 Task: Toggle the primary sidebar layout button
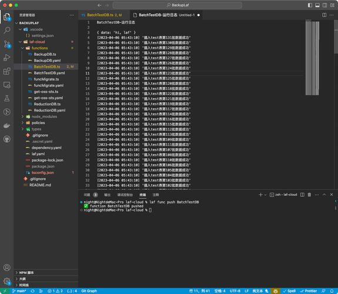[310, 5]
